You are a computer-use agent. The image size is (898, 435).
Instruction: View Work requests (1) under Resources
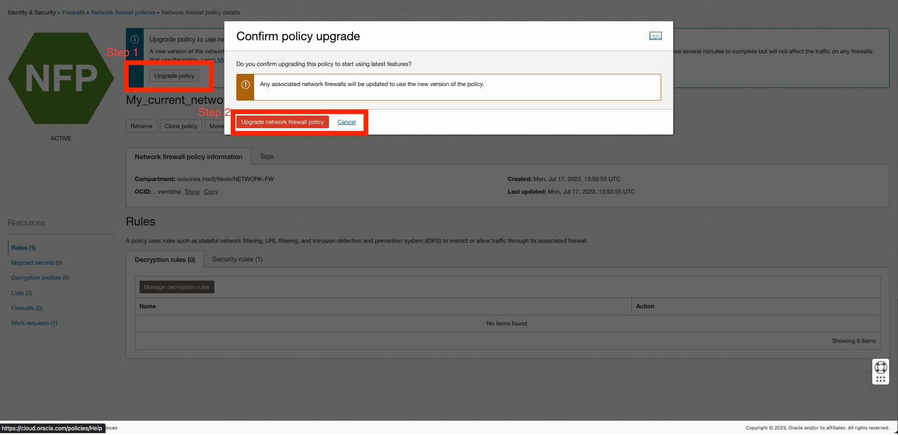(x=34, y=323)
